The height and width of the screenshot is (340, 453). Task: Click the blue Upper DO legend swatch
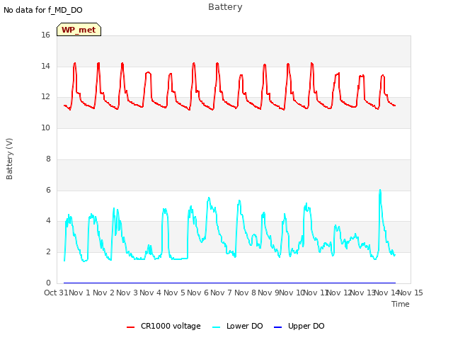[277, 327]
